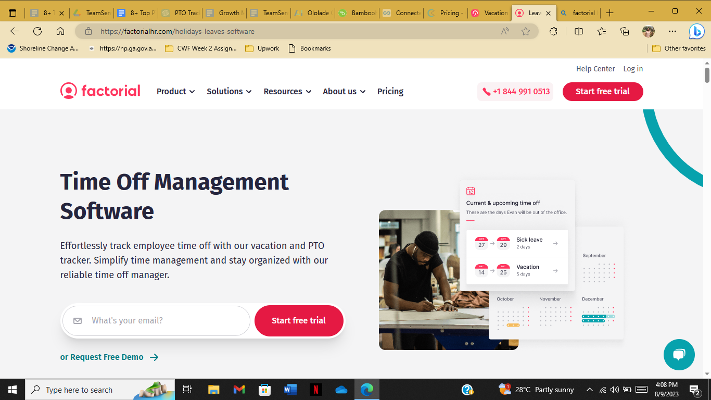Click Start free trial beside email field

(299, 320)
